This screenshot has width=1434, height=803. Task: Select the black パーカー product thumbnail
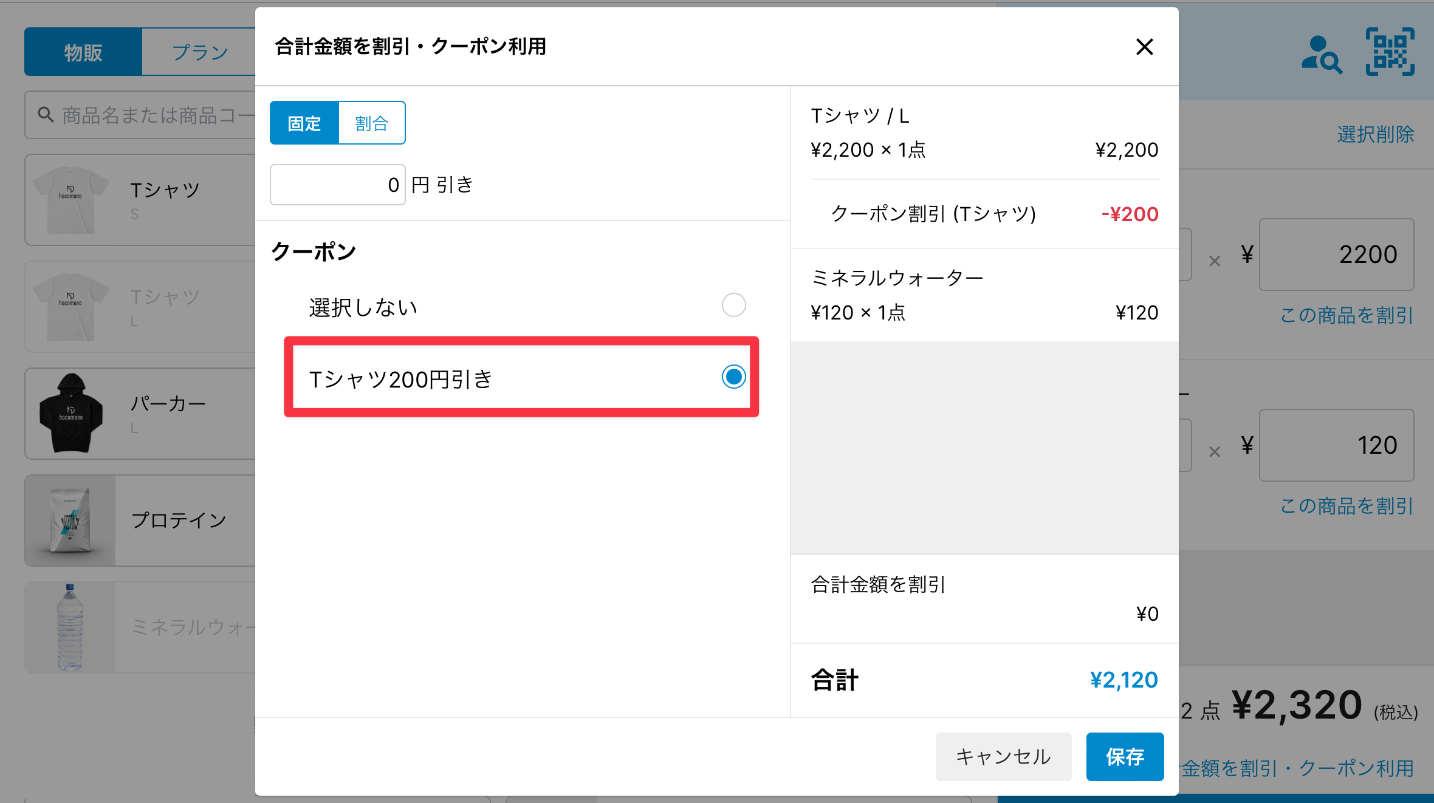tap(71, 413)
